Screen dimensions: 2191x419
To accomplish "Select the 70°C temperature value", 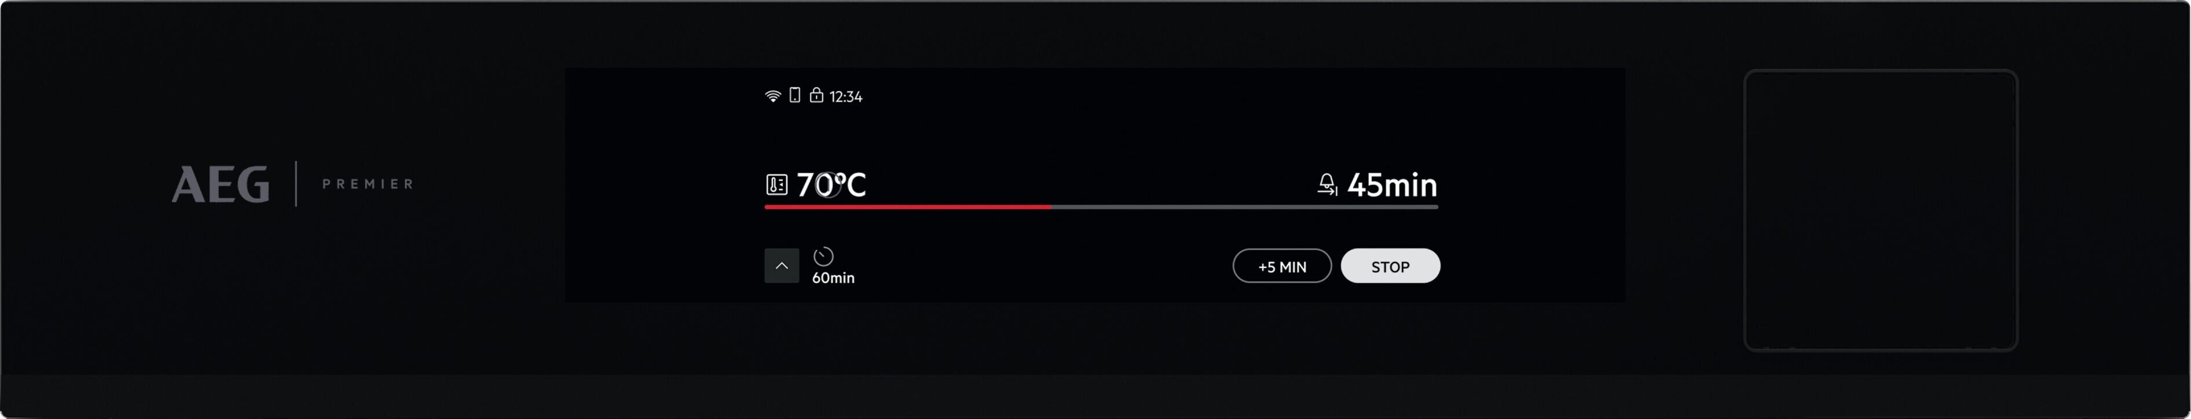I will pos(831,185).
